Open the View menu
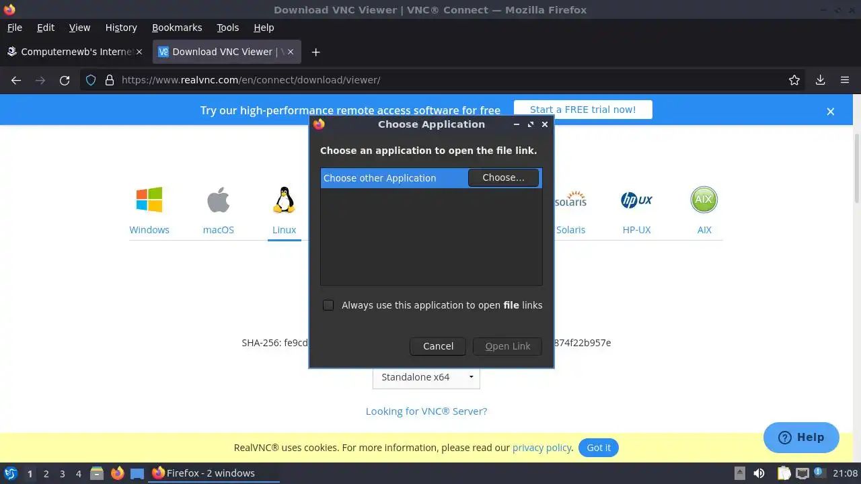The width and height of the screenshot is (861, 484). tap(79, 28)
